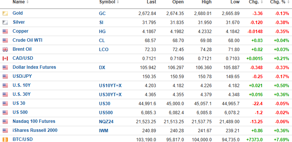
Task: Open the Crude Oil WTI link
Action: (27, 40)
